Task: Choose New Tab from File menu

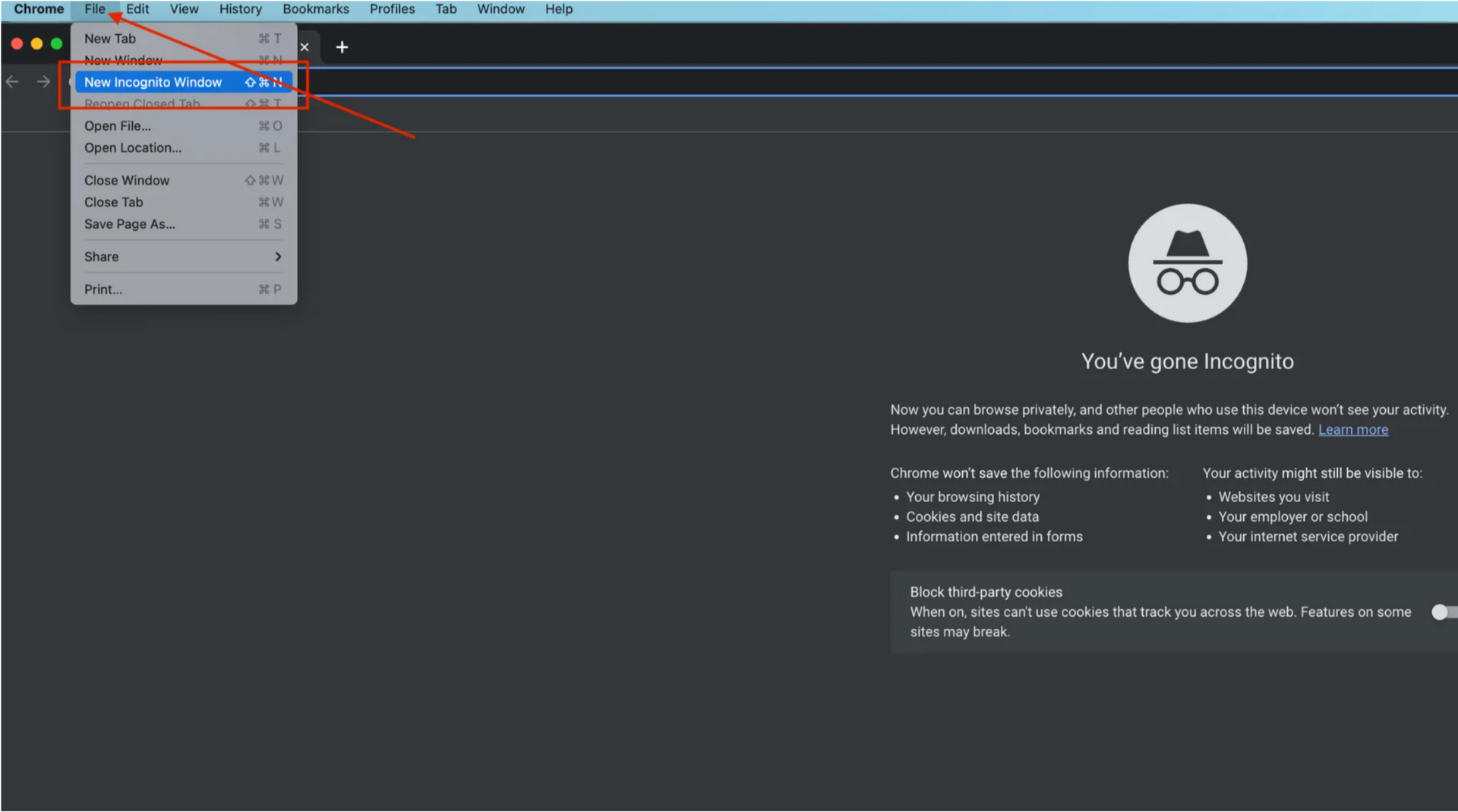Action: [183, 39]
